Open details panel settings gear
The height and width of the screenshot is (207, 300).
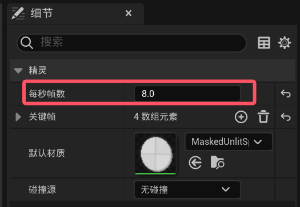(x=285, y=43)
